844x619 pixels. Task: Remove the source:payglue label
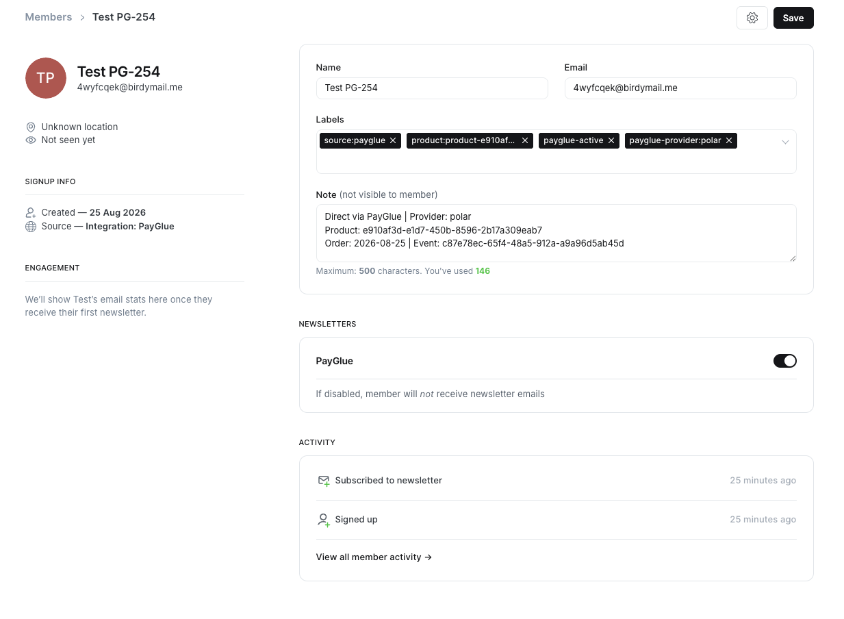click(x=393, y=140)
